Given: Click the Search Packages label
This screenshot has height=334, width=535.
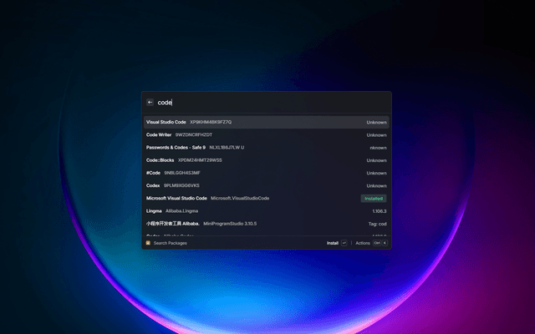Looking at the screenshot, I should coord(171,243).
